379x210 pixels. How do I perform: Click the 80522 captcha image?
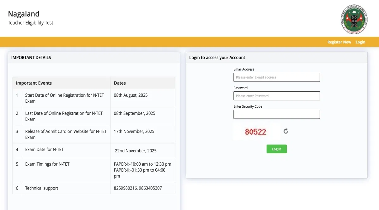click(x=256, y=132)
